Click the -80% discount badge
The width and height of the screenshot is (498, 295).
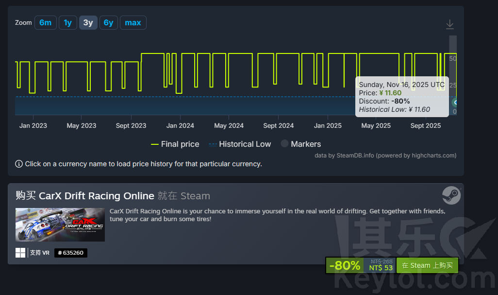345,265
